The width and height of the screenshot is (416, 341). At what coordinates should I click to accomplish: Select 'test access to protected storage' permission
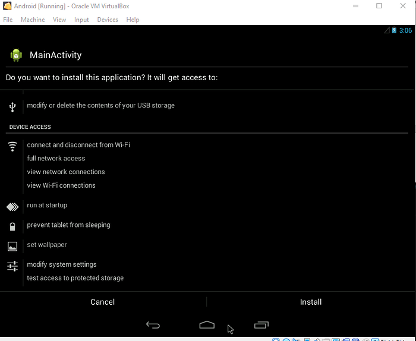tap(75, 278)
